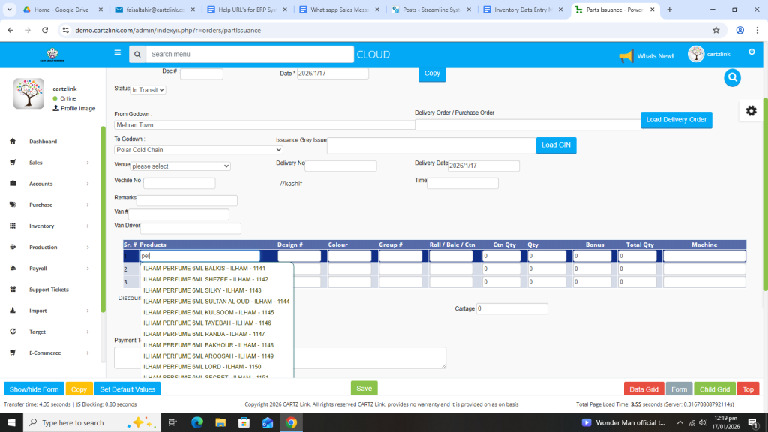Click the Profile Image upload icon
The image size is (768, 432).
55,109
